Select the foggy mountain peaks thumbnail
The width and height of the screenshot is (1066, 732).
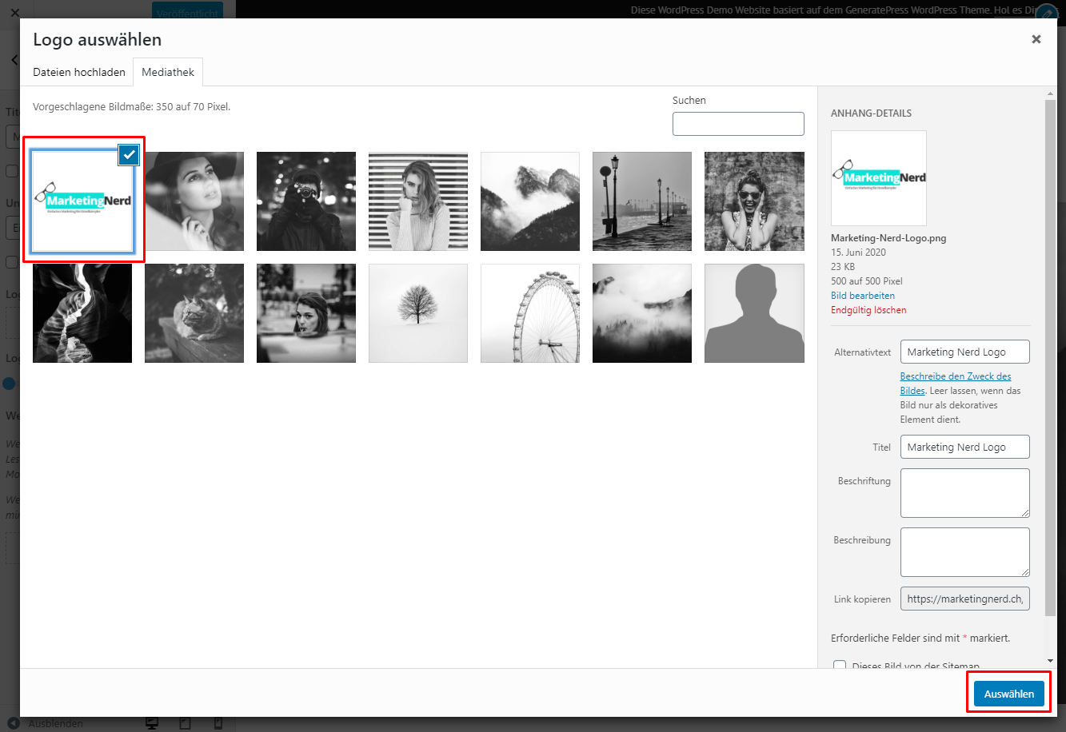(x=530, y=201)
